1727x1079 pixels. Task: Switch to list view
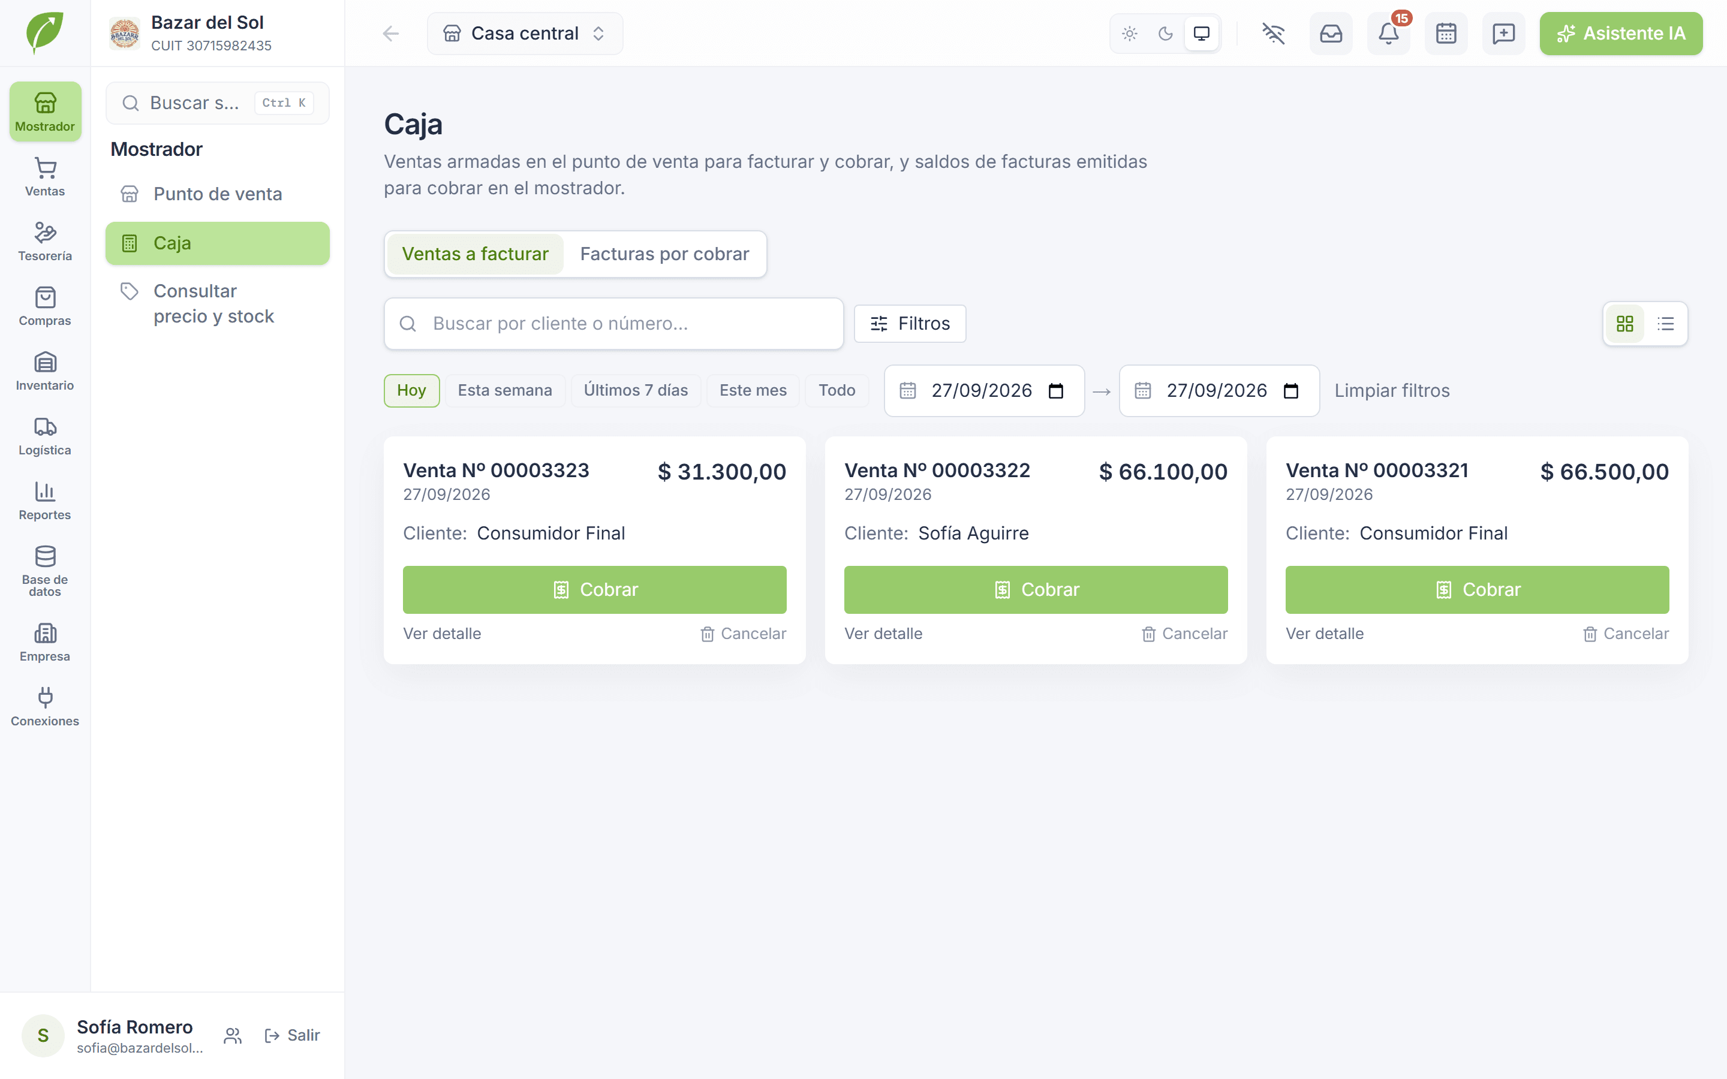pyautogui.click(x=1666, y=324)
